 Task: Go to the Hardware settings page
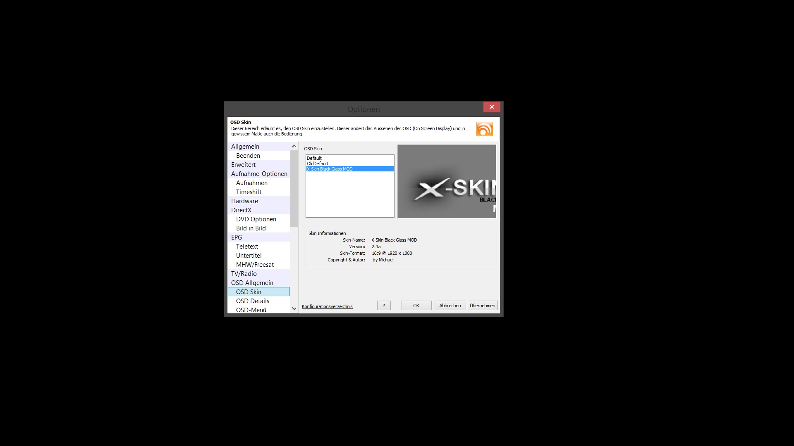[244, 201]
